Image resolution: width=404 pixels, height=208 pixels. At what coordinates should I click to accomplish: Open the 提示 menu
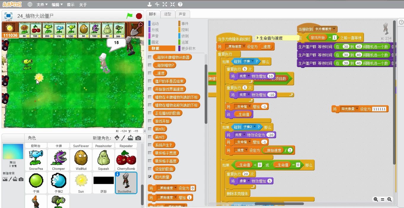(70, 4)
